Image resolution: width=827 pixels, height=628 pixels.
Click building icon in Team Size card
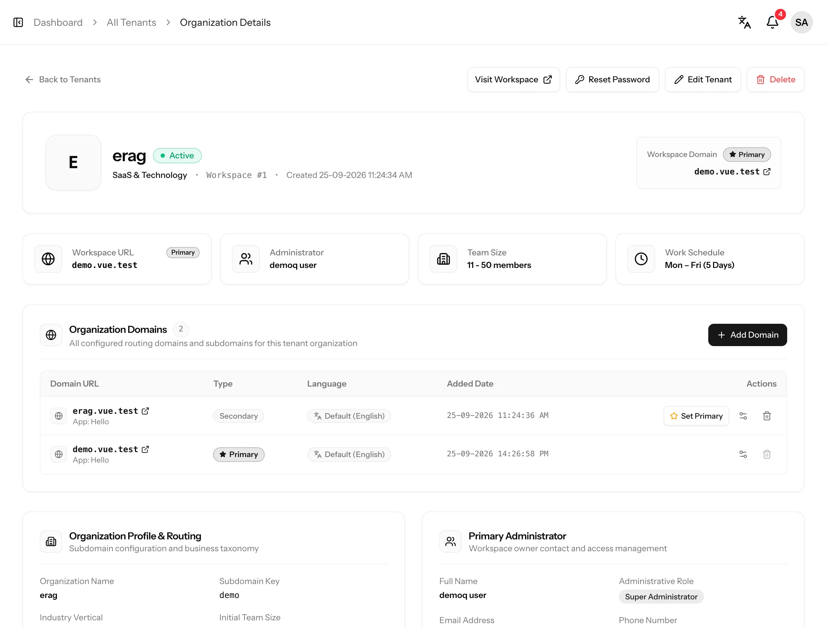click(444, 259)
